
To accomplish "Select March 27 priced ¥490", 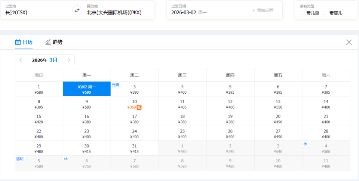I will pos(278,134).
